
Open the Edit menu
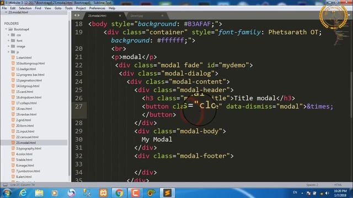(13, 8)
